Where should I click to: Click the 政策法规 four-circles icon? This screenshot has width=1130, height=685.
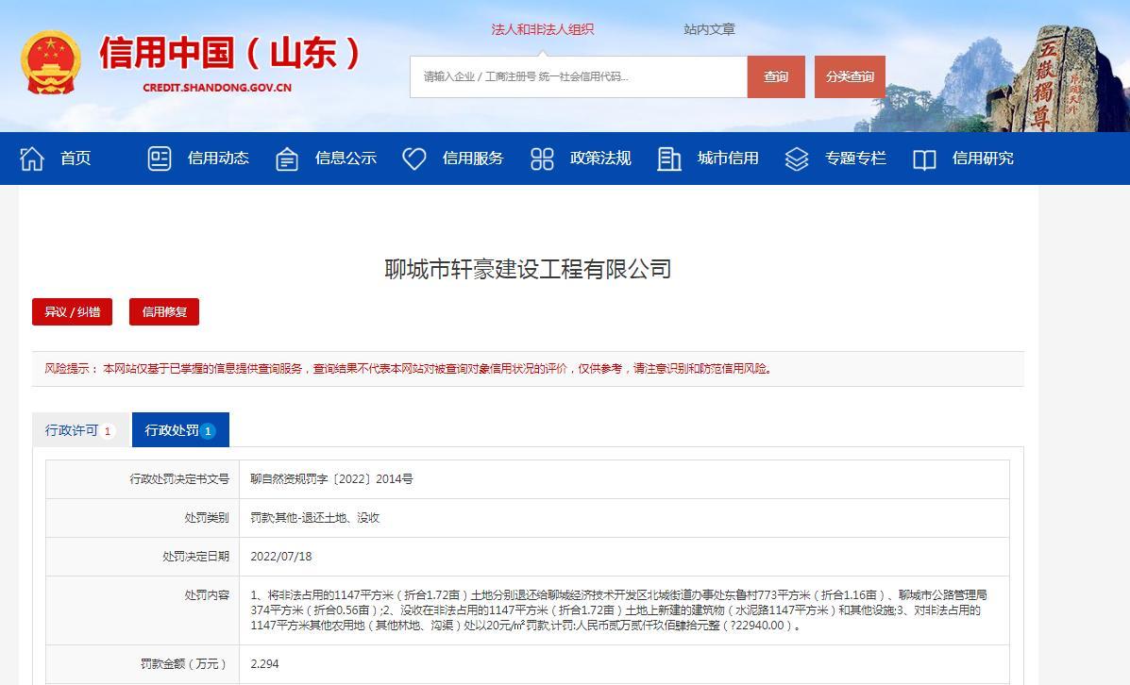point(542,159)
